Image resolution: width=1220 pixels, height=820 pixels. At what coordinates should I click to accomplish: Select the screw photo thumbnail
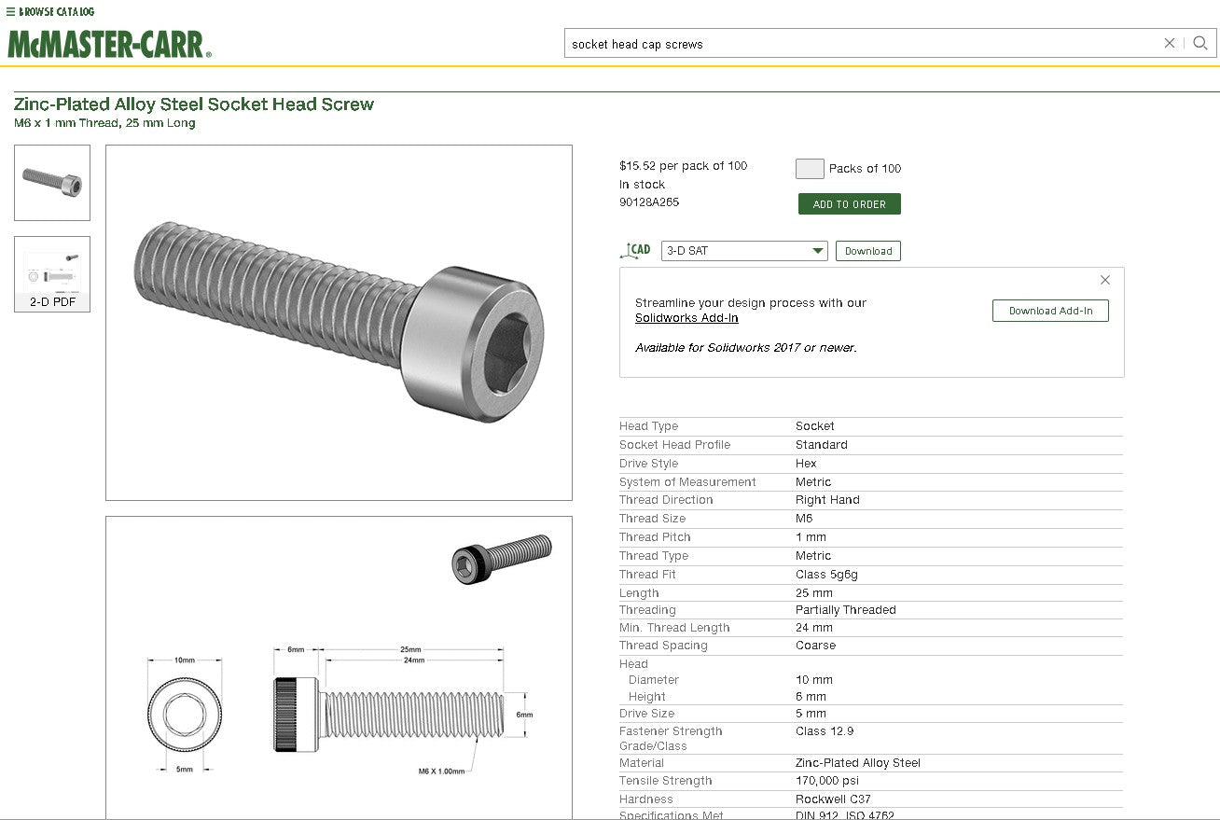click(52, 183)
